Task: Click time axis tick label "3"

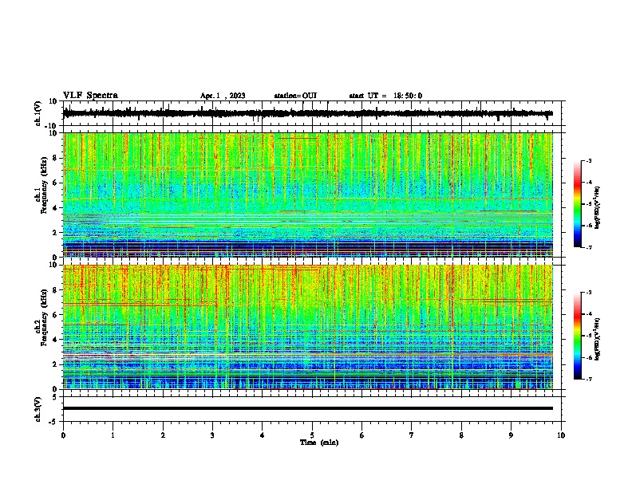Action: click(212, 435)
